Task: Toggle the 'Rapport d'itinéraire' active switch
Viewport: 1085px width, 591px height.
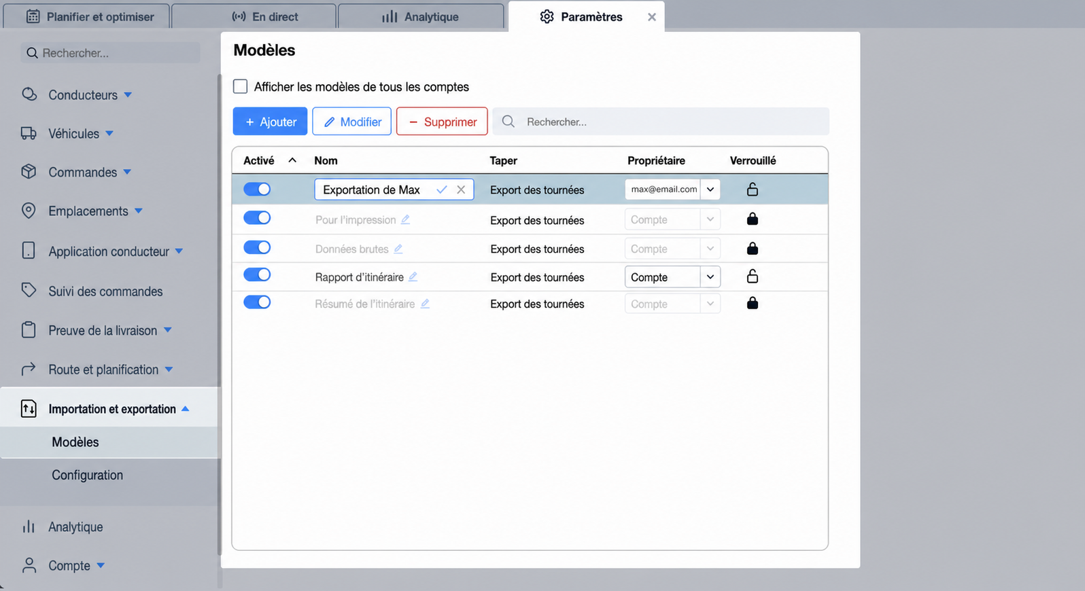Action: (257, 274)
